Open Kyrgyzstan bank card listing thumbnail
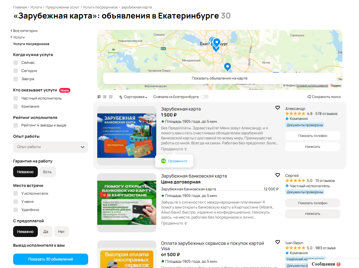 (x=127, y=203)
